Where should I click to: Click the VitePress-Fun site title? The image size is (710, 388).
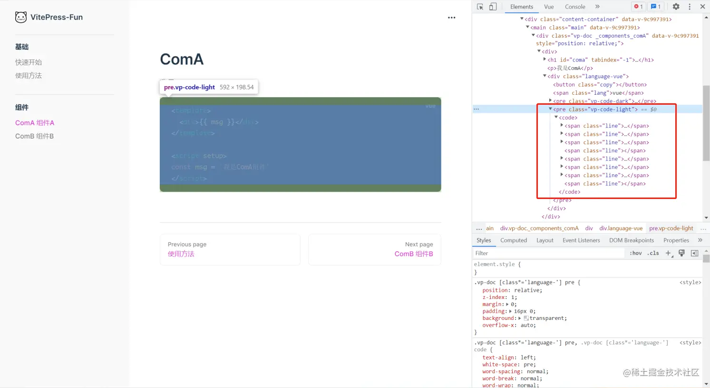point(57,17)
